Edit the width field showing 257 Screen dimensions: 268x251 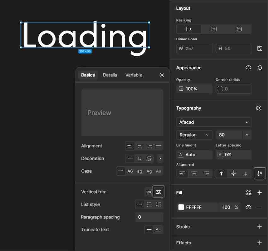194,48
